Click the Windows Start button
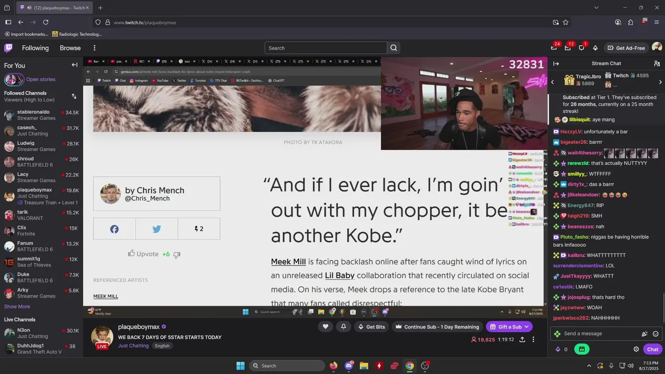Screen dimensions: 665x374 coord(241,366)
